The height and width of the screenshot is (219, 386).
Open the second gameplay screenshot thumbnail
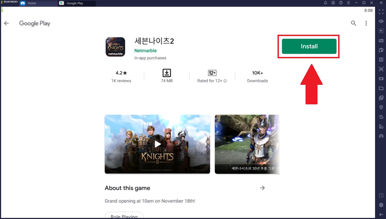click(x=247, y=144)
